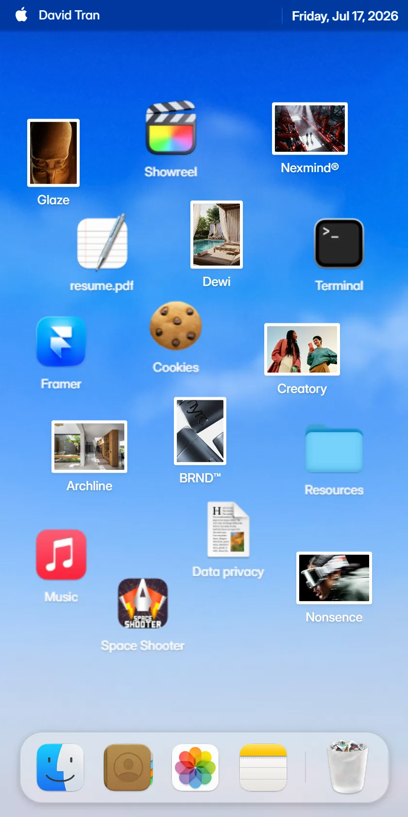Select the "Framer" label text
Image resolution: width=408 pixels, height=817 pixels.
pyautogui.click(x=61, y=384)
